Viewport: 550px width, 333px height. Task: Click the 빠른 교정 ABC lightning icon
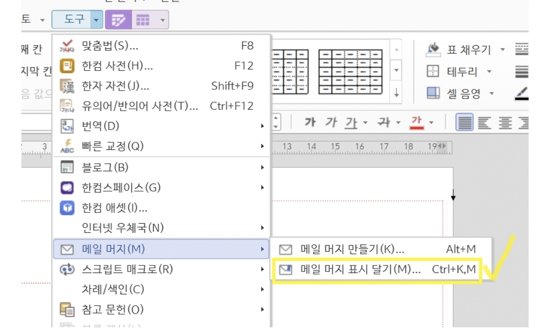pos(67,146)
